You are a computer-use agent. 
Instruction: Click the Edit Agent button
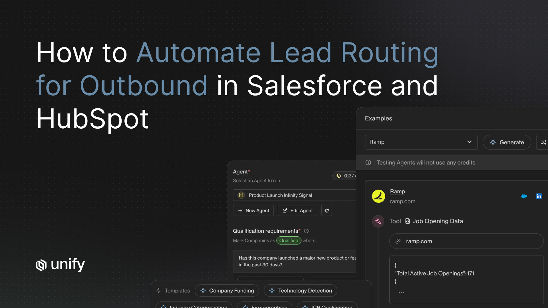pos(297,210)
